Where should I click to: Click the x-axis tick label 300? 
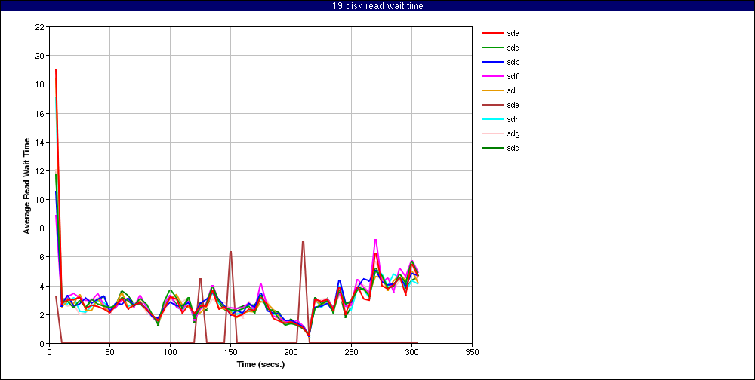click(411, 351)
